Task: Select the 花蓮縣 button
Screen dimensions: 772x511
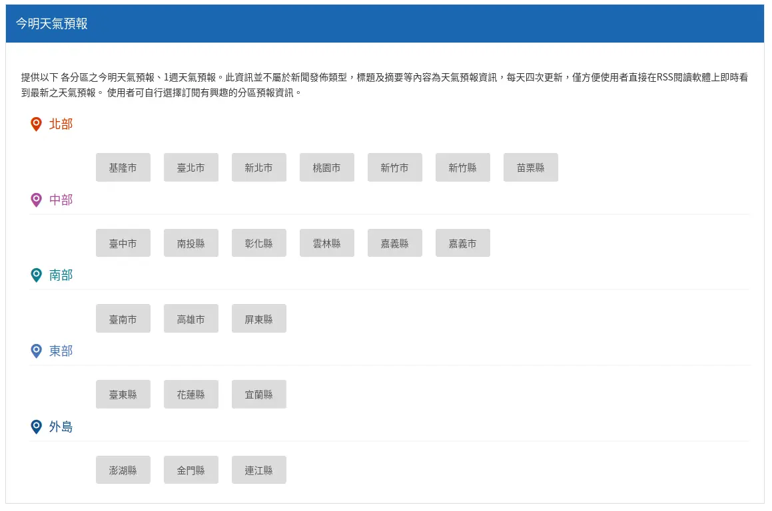Action: 191,395
